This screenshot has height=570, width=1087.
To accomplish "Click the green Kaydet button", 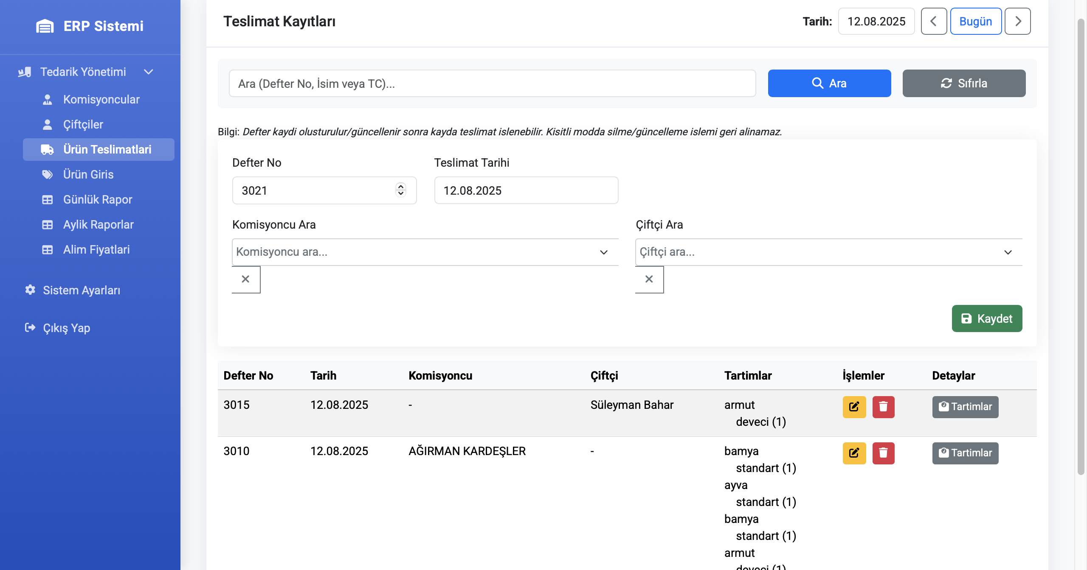I will click(987, 319).
